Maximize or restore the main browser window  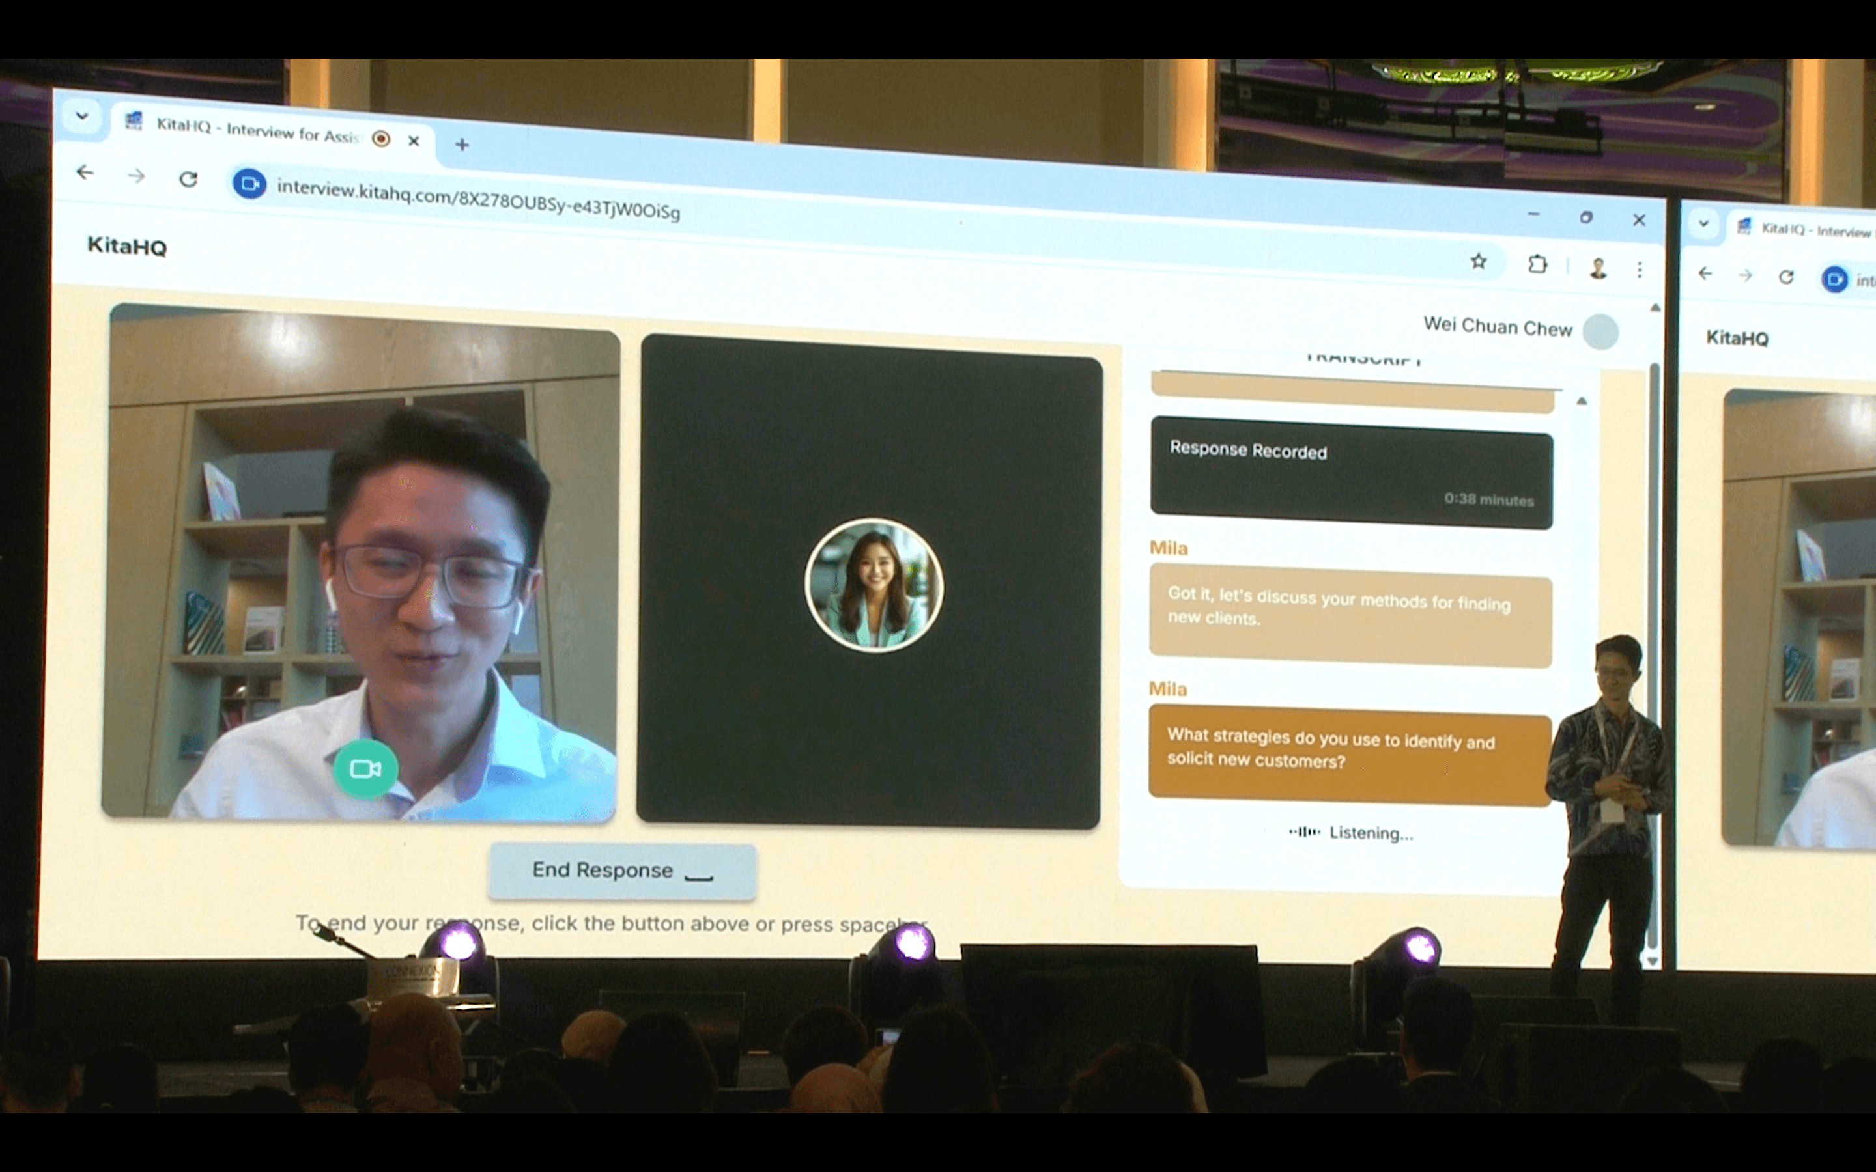coord(1586,217)
